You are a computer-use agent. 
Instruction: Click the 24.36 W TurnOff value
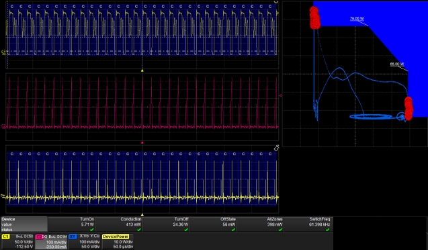pos(181,224)
